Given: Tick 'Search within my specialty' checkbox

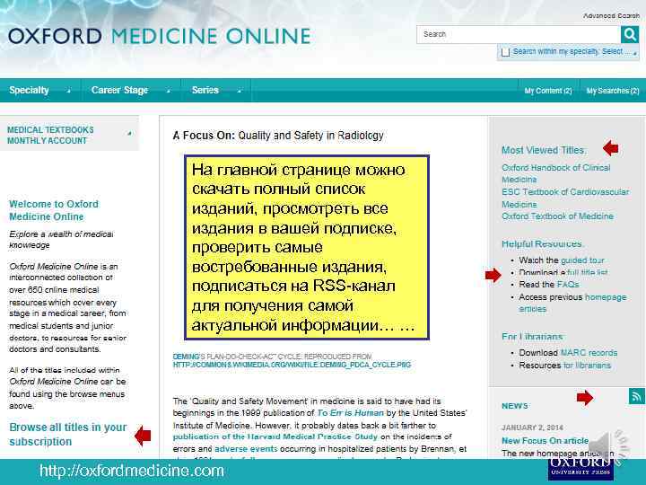Looking at the screenshot, I should pos(505,52).
